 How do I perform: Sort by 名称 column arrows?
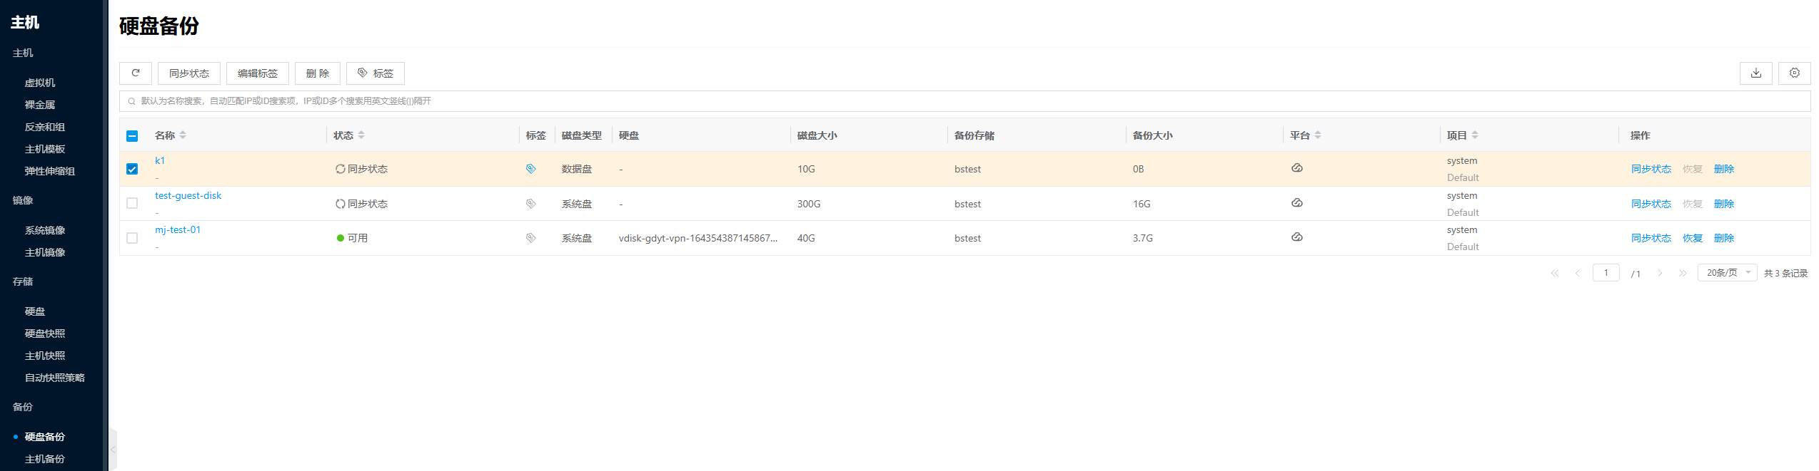[x=183, y=135]
